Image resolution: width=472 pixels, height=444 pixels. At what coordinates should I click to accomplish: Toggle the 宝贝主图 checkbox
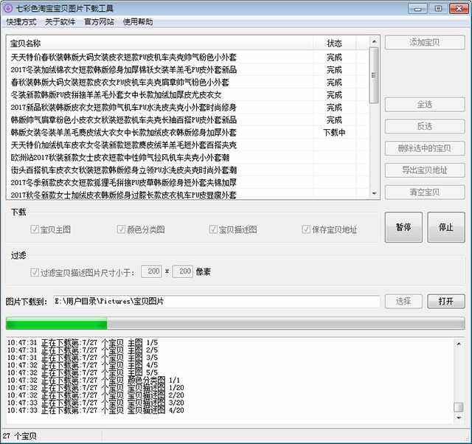(x=35, y=229)
